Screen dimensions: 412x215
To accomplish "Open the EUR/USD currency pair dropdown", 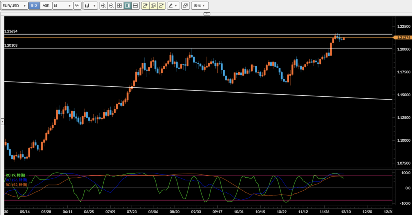I will [x=14, y=6].
